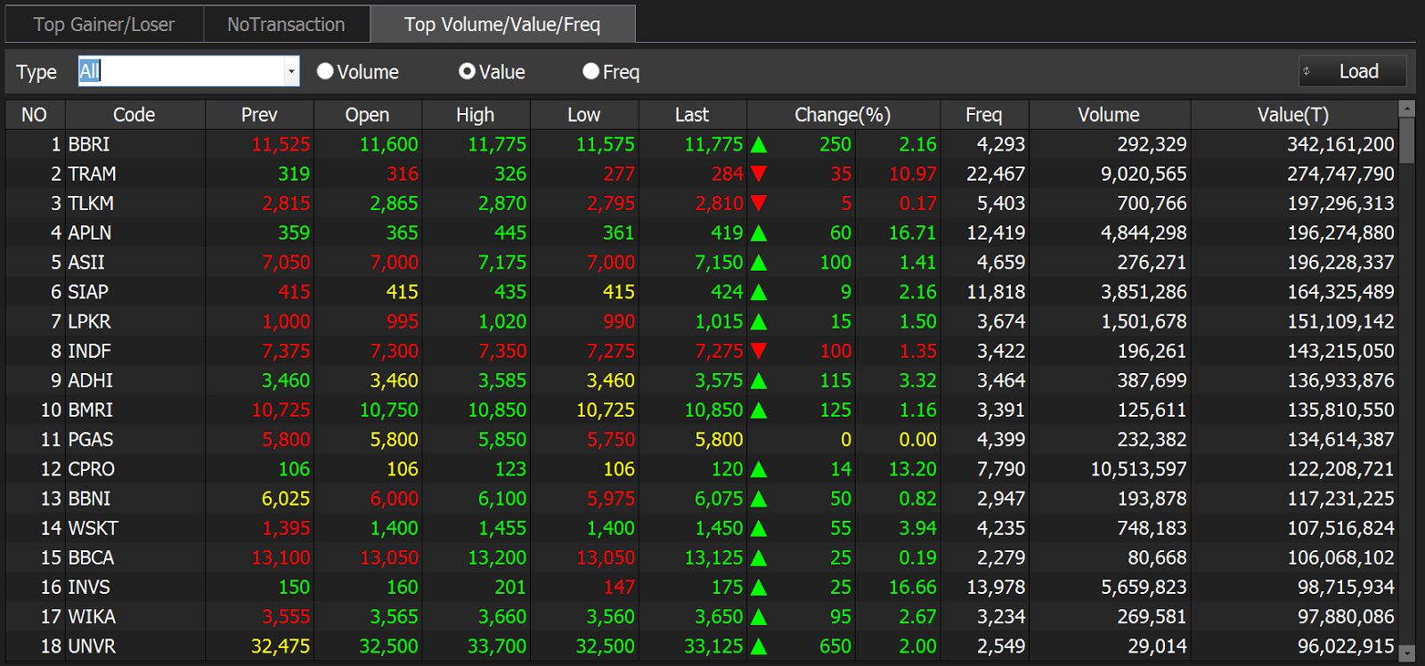Click the green up arrow for WSKT
Viewport: 1425px width, 666px height.
click(759, 529)
